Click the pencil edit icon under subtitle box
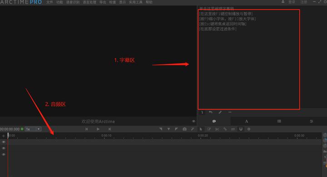The height and width of the screenshot is (177, 327). coord(220,113)
